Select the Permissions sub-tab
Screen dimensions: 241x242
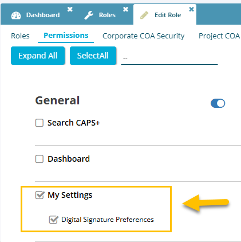66,36
